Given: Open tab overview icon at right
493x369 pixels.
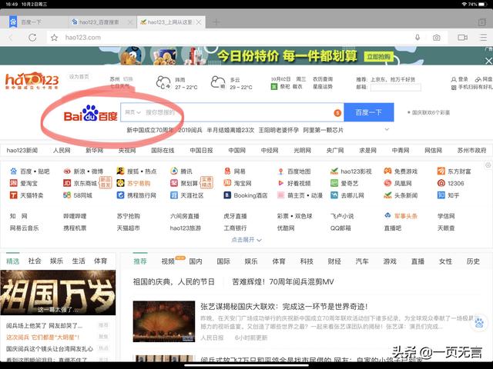Looking at the screenshot, I should point(481,22).
